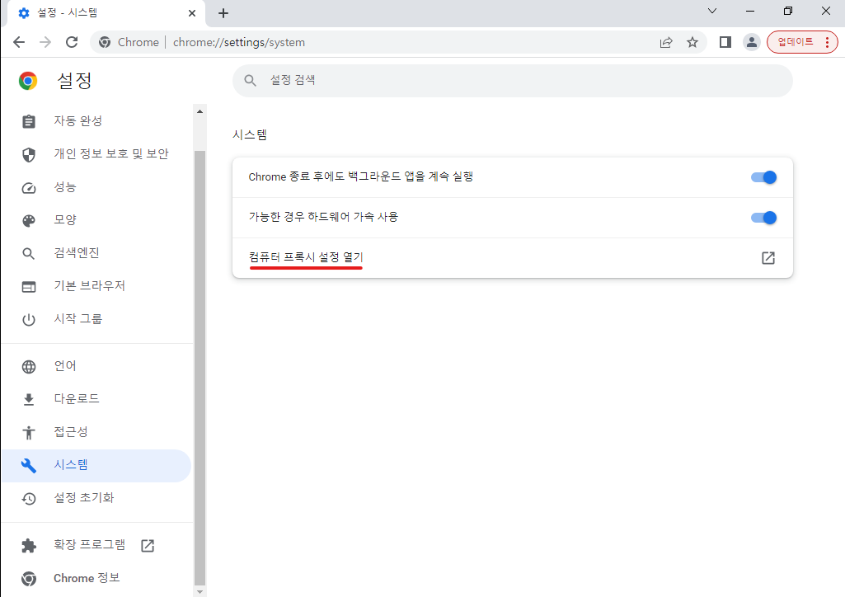Viewport: 845px width, 597px height.
Task: Click the sidebar scroll up arrow
Action: coord(200,111)
